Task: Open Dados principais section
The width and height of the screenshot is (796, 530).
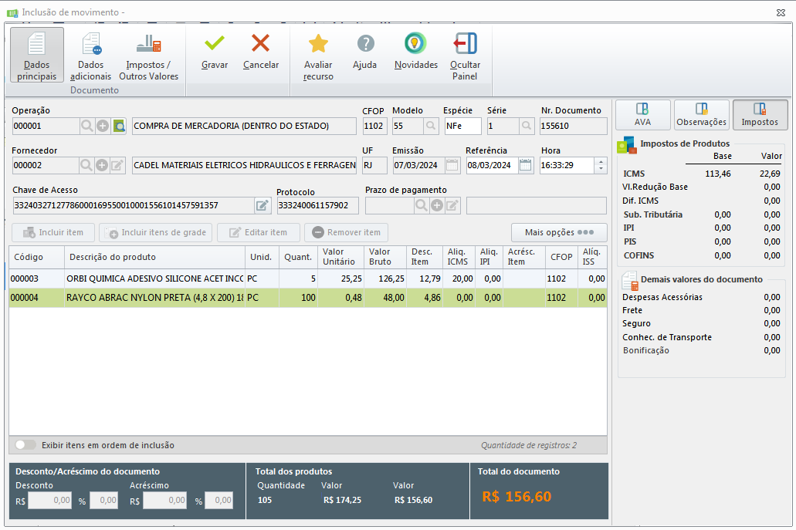Action: point(36,55)
